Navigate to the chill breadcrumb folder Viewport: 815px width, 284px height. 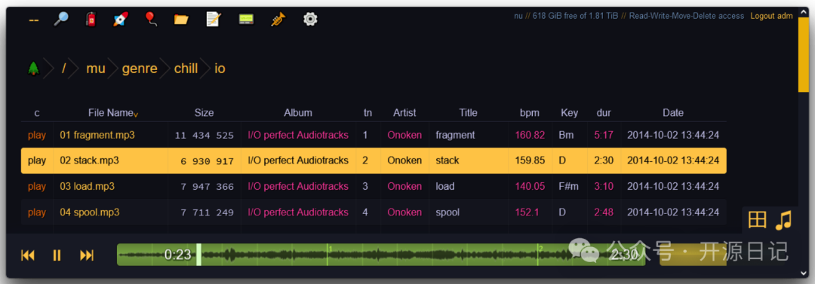tap(186, 69)
